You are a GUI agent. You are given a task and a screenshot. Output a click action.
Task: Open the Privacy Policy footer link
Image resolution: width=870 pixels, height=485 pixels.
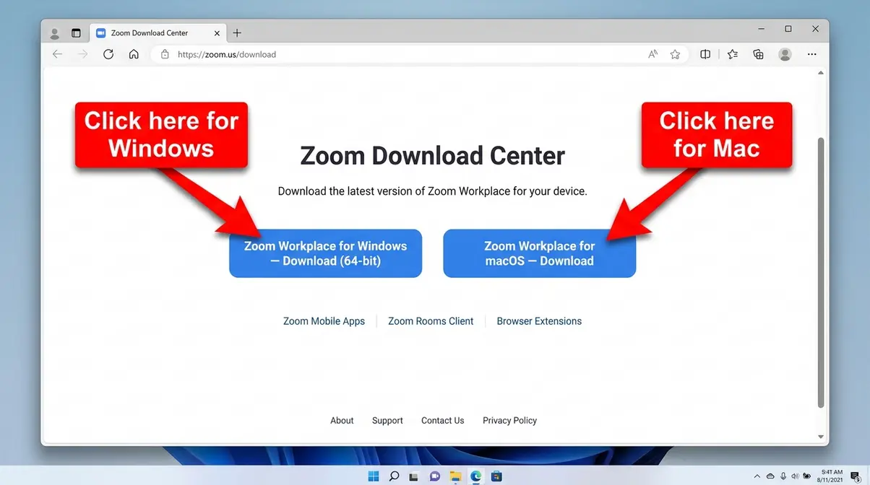pyautogui.click(x=509, y=421)
